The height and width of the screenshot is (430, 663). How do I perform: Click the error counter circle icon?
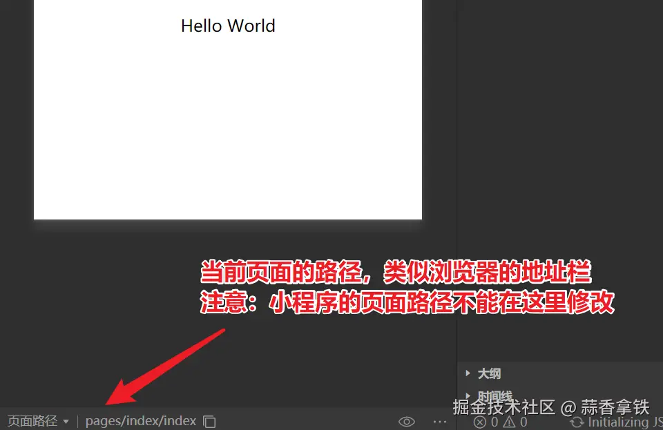point(481,422)
